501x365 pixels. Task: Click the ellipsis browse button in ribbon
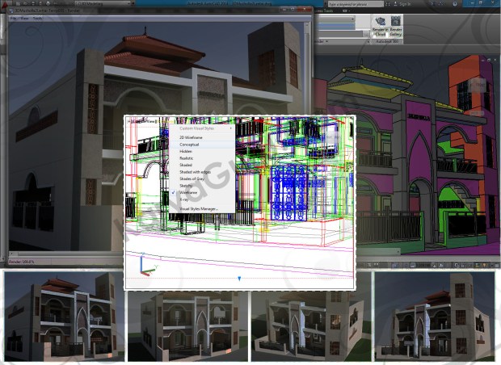point(366,34)
